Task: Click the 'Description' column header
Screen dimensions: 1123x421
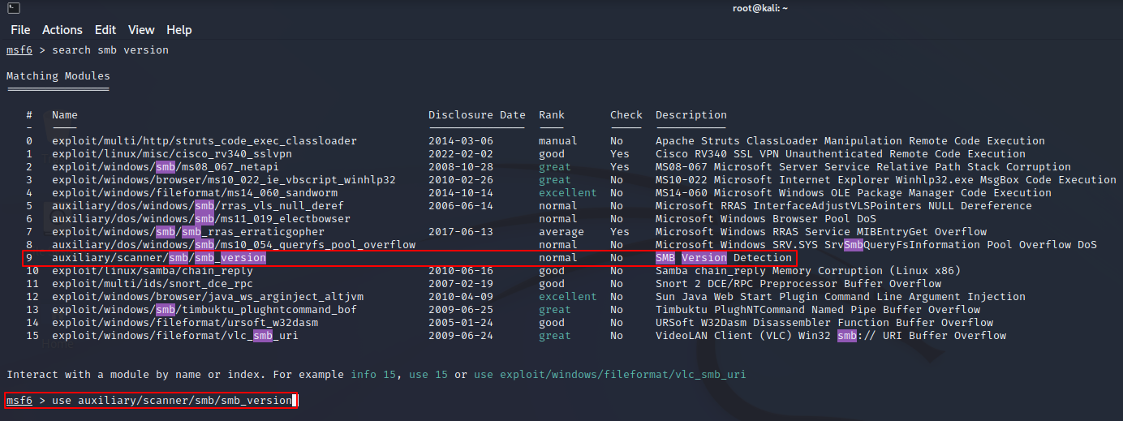Action: pos(691,115)
